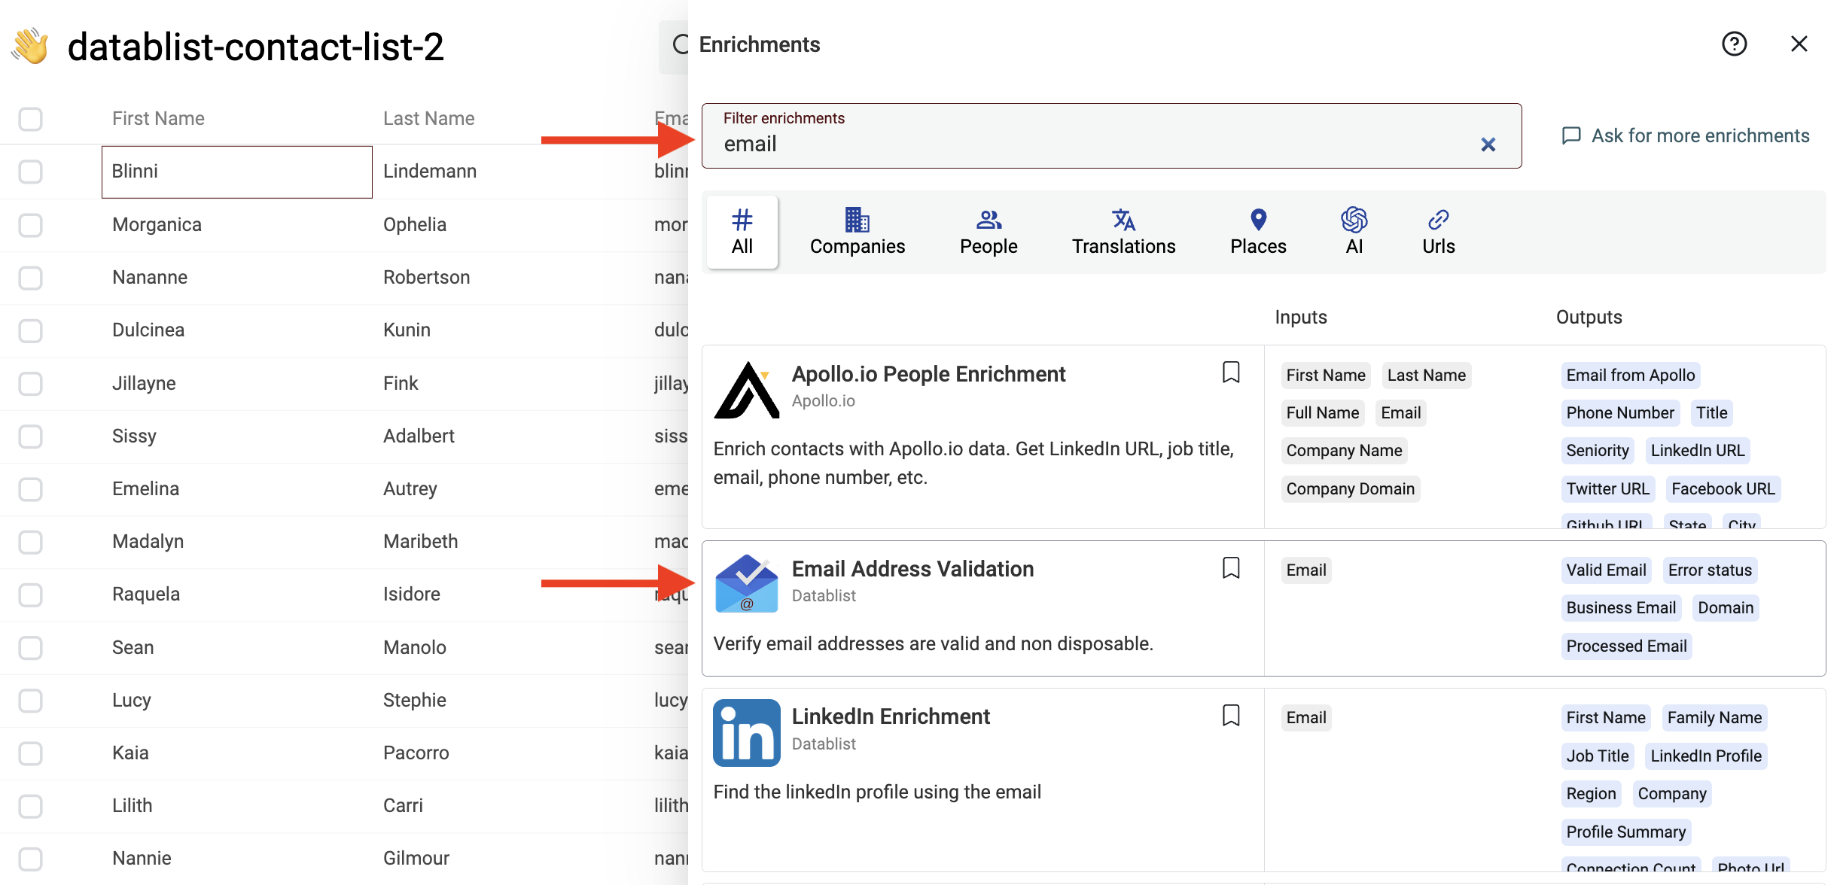The image size is (1840, 885).
Task: Enable checkbox in the header row
Action: [32, 117]
